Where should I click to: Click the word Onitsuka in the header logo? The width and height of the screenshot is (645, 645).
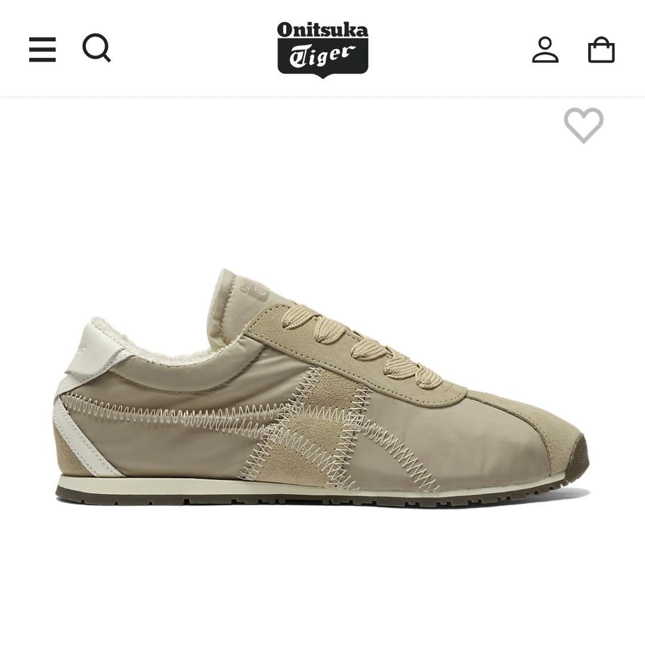(x=322, y=30)
